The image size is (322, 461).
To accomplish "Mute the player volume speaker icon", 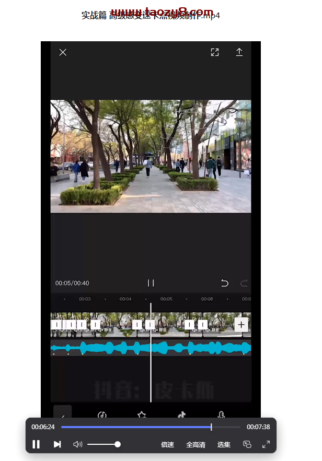I will tap(77, 444).
